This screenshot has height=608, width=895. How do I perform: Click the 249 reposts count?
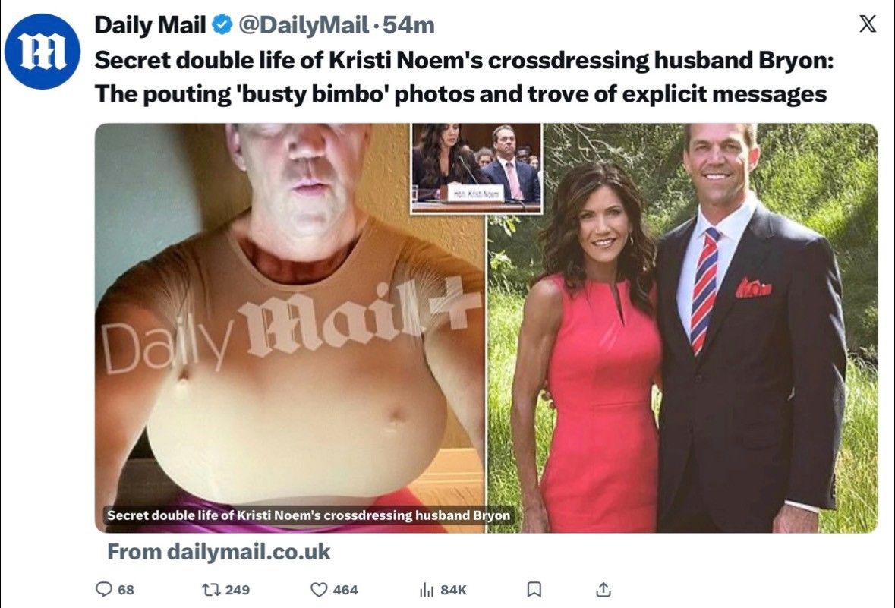click(238, 590)
